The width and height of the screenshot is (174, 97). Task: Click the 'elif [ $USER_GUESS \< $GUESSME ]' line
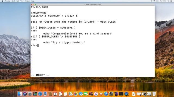pyautogui.click(x=55, y=37)
